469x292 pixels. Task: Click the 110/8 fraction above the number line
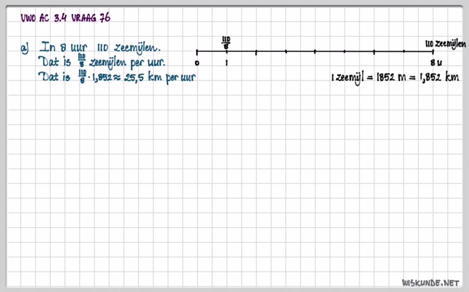point(226,43)
